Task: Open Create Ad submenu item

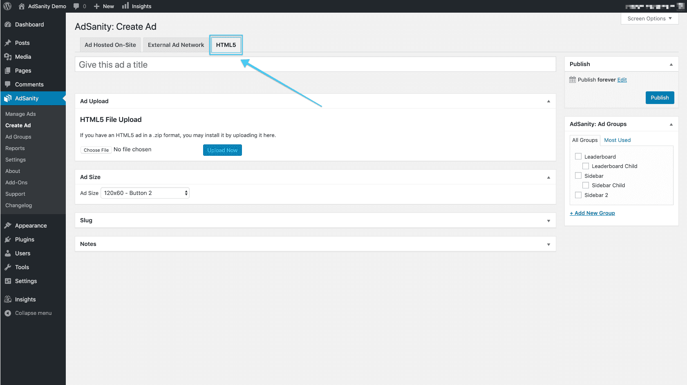Action: pos(18,126)
